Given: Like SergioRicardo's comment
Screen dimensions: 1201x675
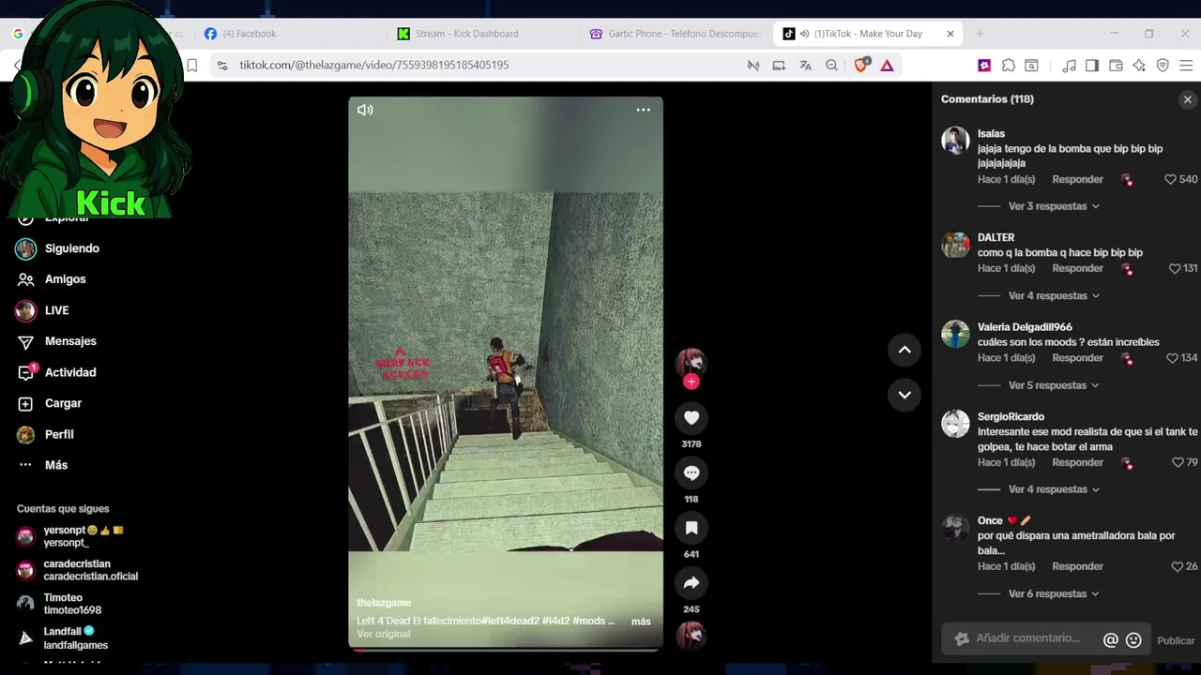Looking at the screenshot, I should point(1178,462).
